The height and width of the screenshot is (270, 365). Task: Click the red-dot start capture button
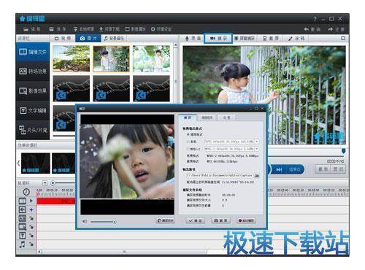click(x=246, y=220)
